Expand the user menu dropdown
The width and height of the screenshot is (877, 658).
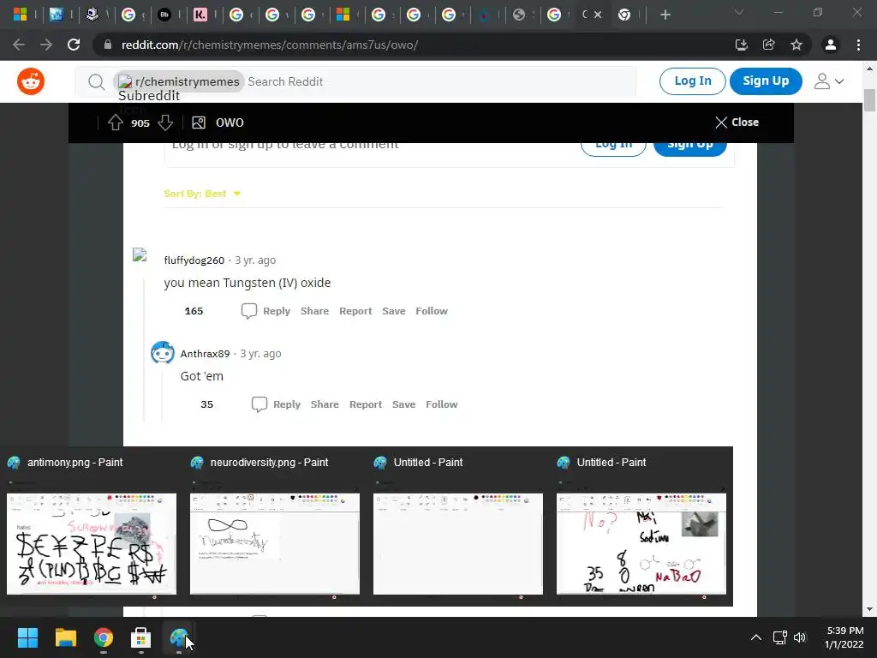[x=829, y=81]
